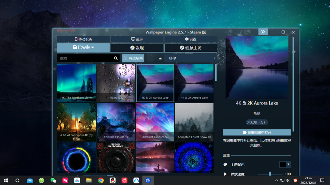Open File Explorer from taskbar
The width and height of the screenshot is (330, 185).
click(x=89, y=180)
